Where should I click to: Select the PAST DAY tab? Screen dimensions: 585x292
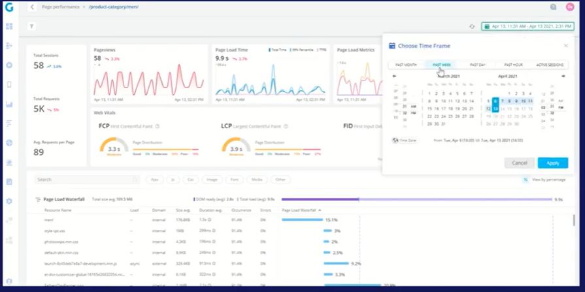(478, 65)
